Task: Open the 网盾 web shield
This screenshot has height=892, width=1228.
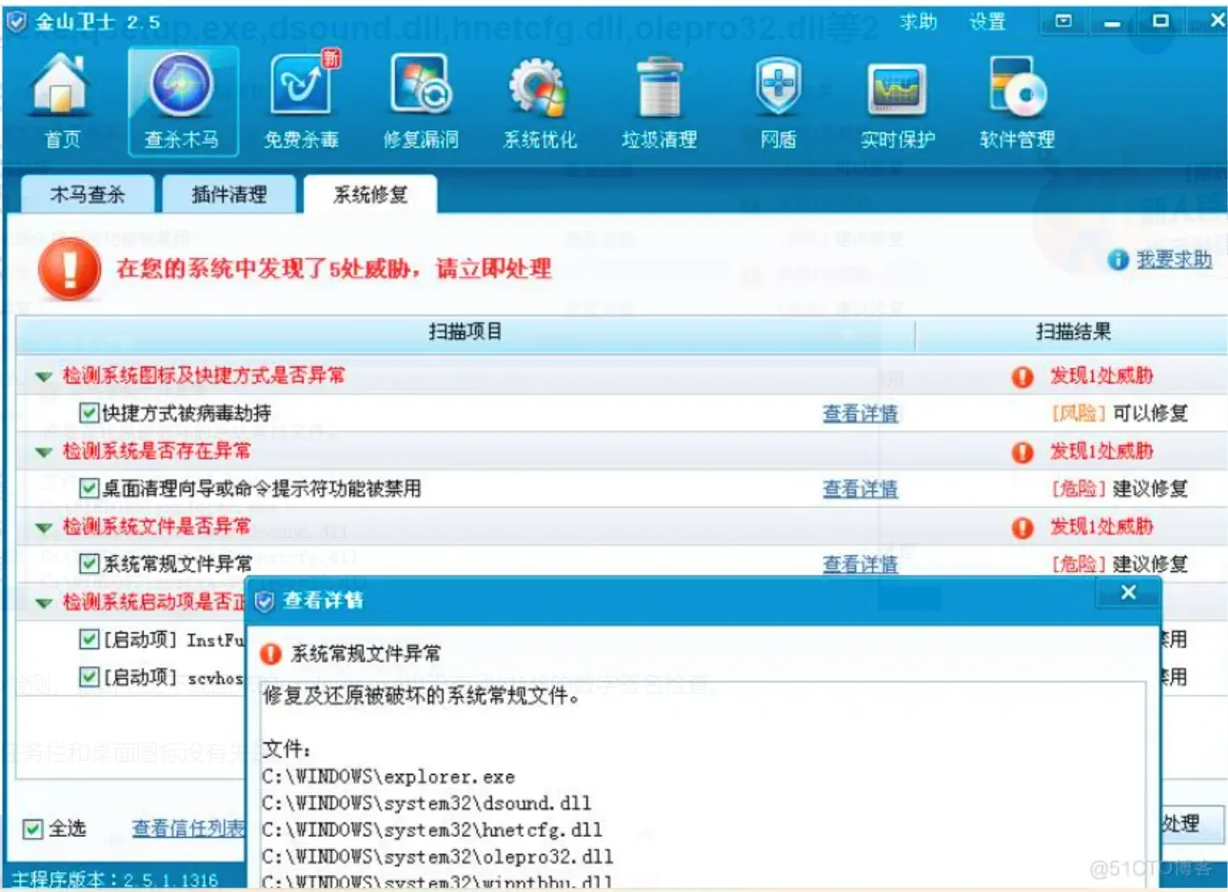Action: 779,99
